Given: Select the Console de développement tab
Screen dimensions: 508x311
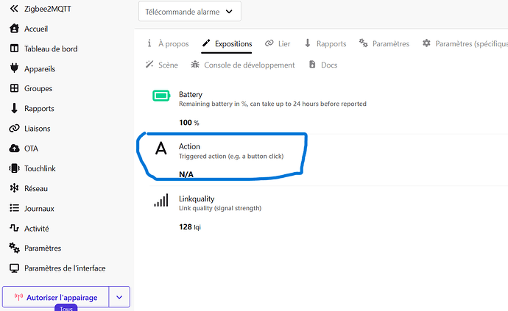Looking at the screenshot, I should [243, 65].
